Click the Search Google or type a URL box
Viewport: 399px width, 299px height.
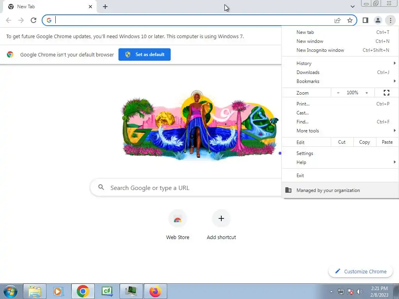186,188
